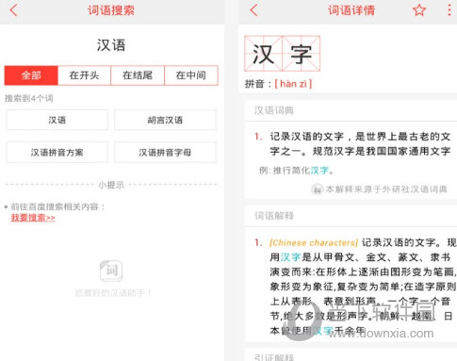Tap the 小提示 tip label
Viewport: 457px width, 361px height.
click(x=111, y=185)
